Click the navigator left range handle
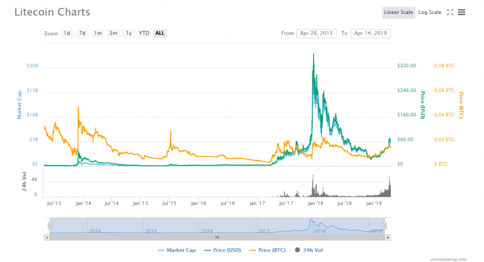This screenshot has height=262, width=484. (x=50, y=226)
